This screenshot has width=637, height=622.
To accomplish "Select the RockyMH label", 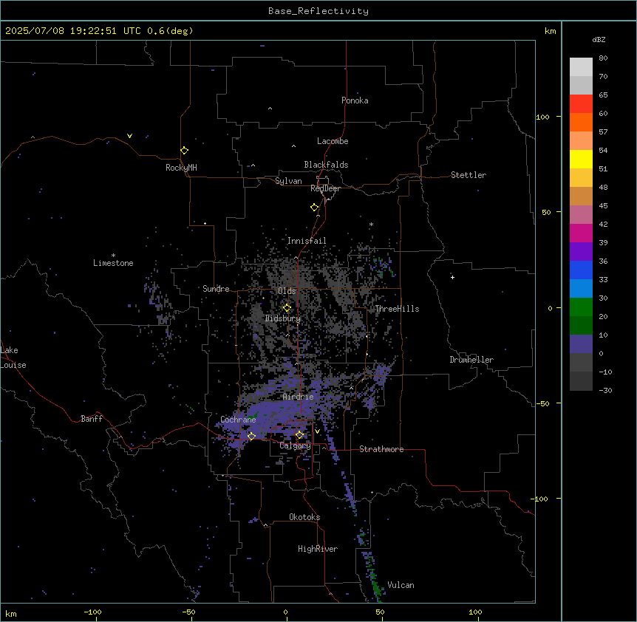I will pyautogui.click(x=181, y=168).
